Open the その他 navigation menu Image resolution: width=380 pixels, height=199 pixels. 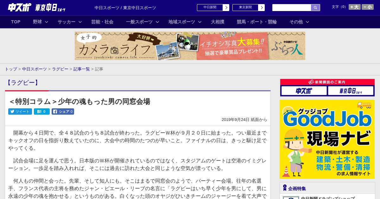296,22
